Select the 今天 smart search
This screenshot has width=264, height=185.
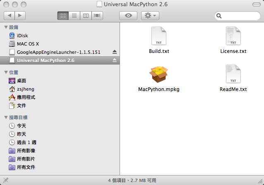(x=60, y=126)
